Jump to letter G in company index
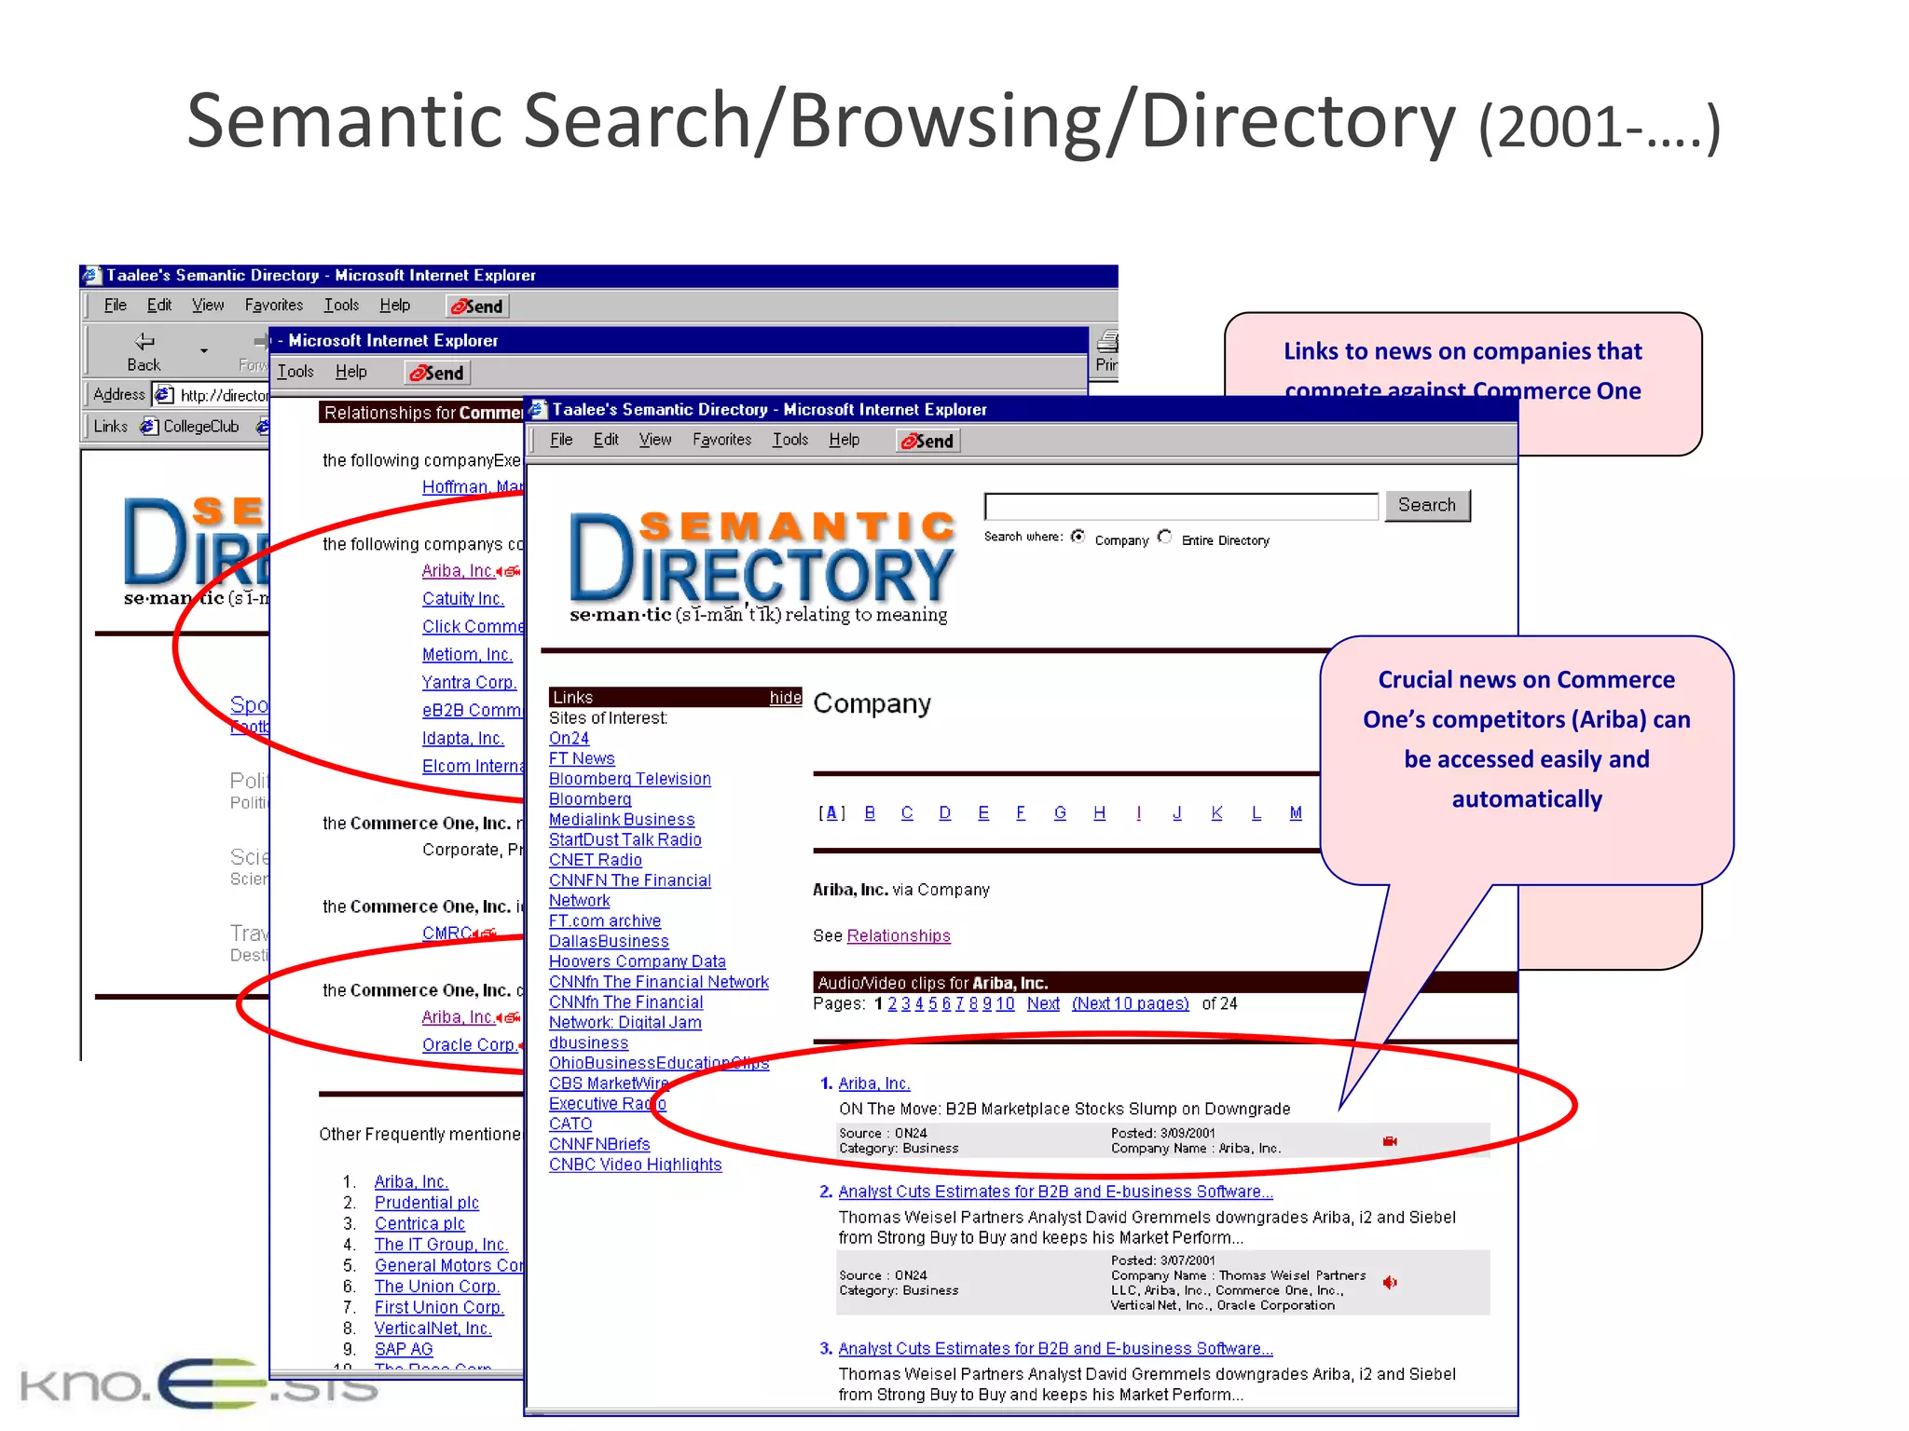Screen dimensions: 1909x1431 click(1060, 813)
